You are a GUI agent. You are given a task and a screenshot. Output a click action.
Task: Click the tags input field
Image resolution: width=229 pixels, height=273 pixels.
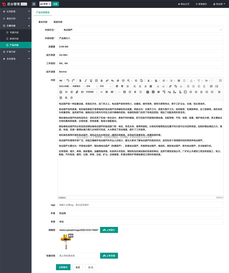point(140,205)
